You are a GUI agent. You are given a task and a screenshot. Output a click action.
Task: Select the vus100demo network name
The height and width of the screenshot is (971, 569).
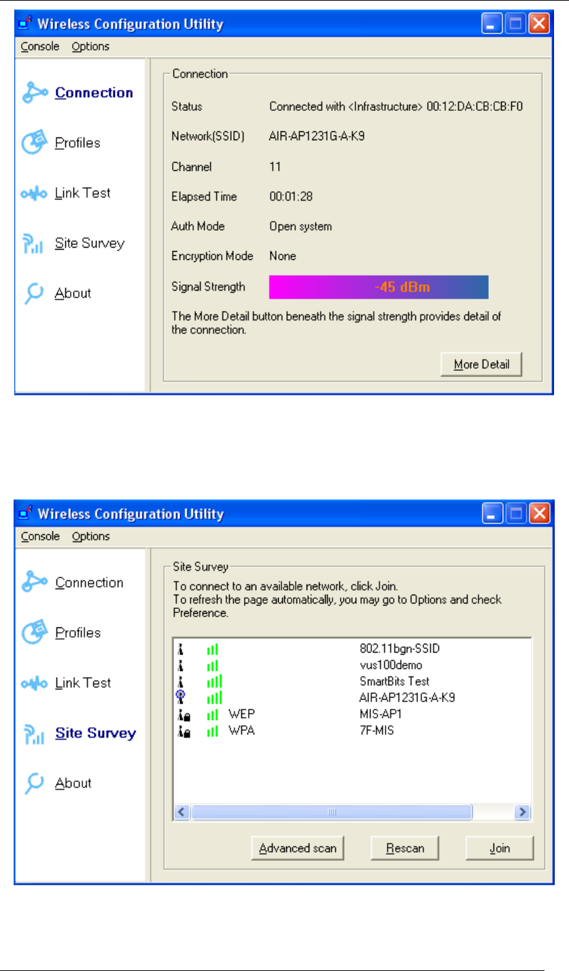coord(390,665)
